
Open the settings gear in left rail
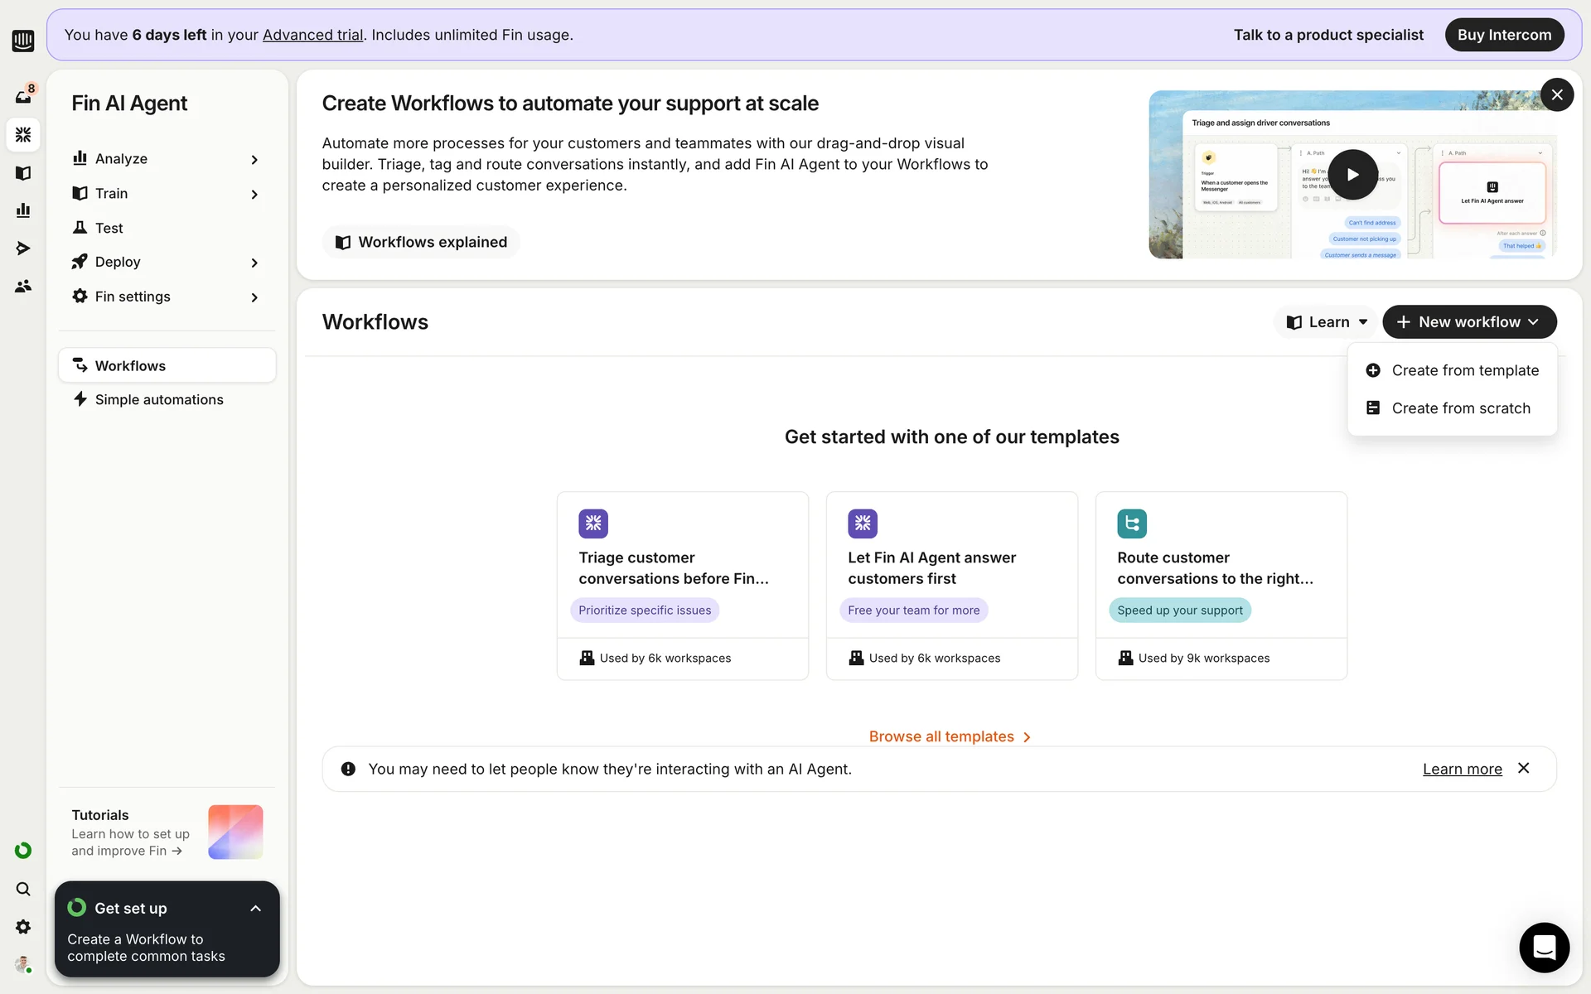tap(23, 927)
